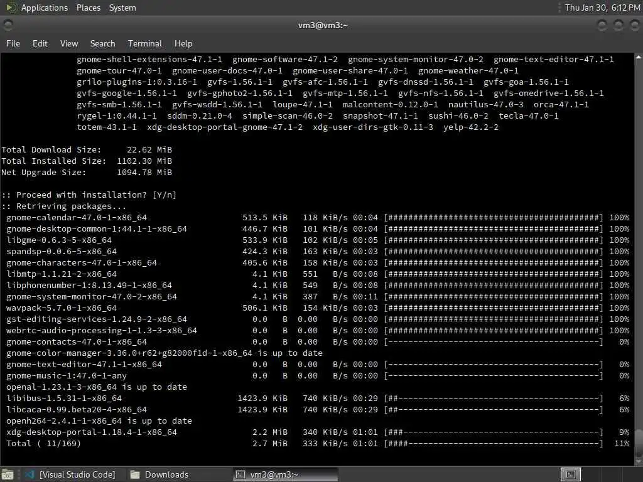Click the gnome-music-1:47.0-1-any row
Image resolution: width=643 pixels, height=482 pixels.
pyautogui.click(x=317, y=376)
